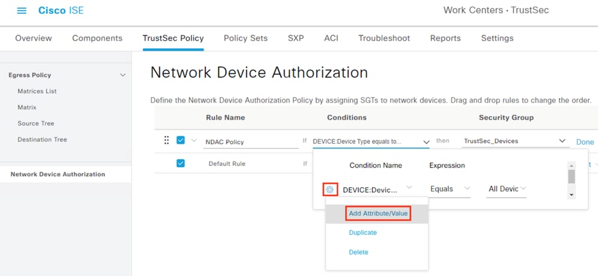The height and width of the screenshot is (276, 598).
Task: Click the conditions popup scrollbar down arrow
Action: [571, 195]
